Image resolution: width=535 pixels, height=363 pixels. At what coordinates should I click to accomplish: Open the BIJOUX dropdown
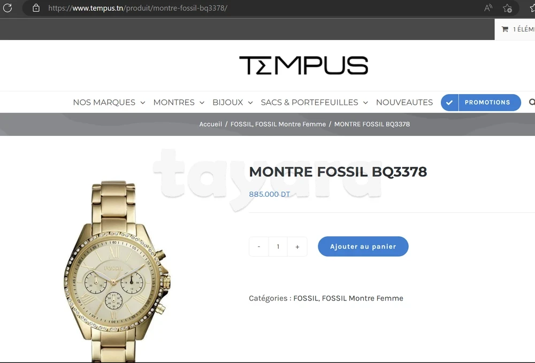click(x=232, y=102)
